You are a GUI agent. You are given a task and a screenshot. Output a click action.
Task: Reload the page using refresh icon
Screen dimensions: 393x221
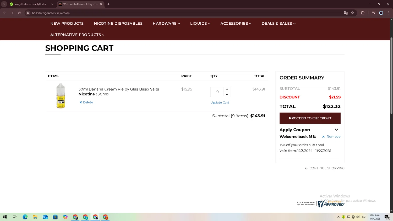tap(19, 13)
